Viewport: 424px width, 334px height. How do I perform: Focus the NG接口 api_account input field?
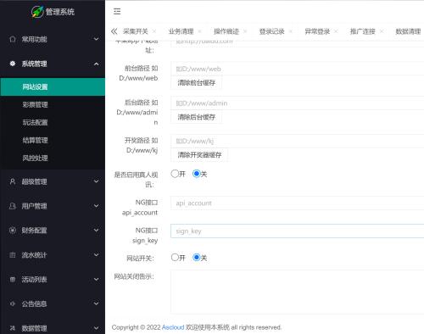[298, 203]
